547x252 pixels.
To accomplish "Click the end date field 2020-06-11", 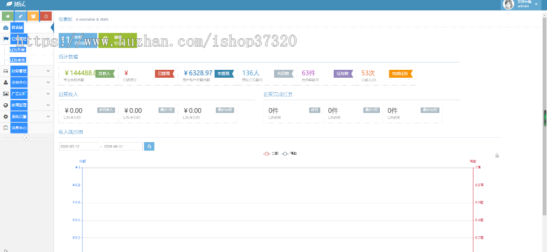I will pos(123,146).
